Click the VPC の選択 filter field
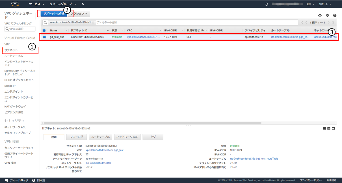342x183 pixels. coord(20,29)
